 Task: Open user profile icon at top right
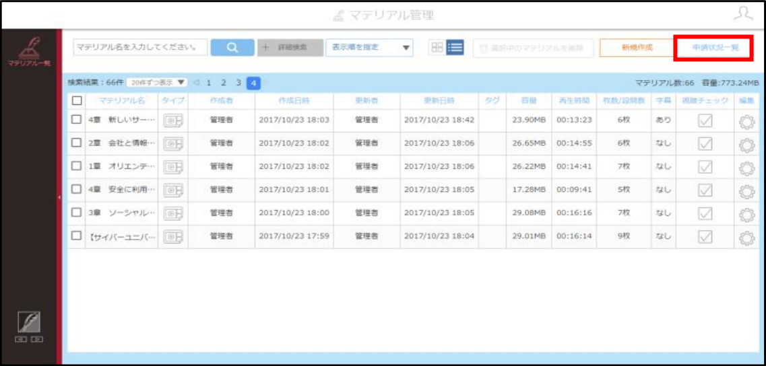(x=743, y=14)
